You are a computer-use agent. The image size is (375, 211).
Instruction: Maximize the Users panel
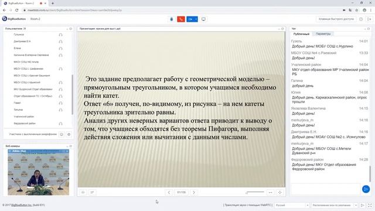[x=71, y=29]
